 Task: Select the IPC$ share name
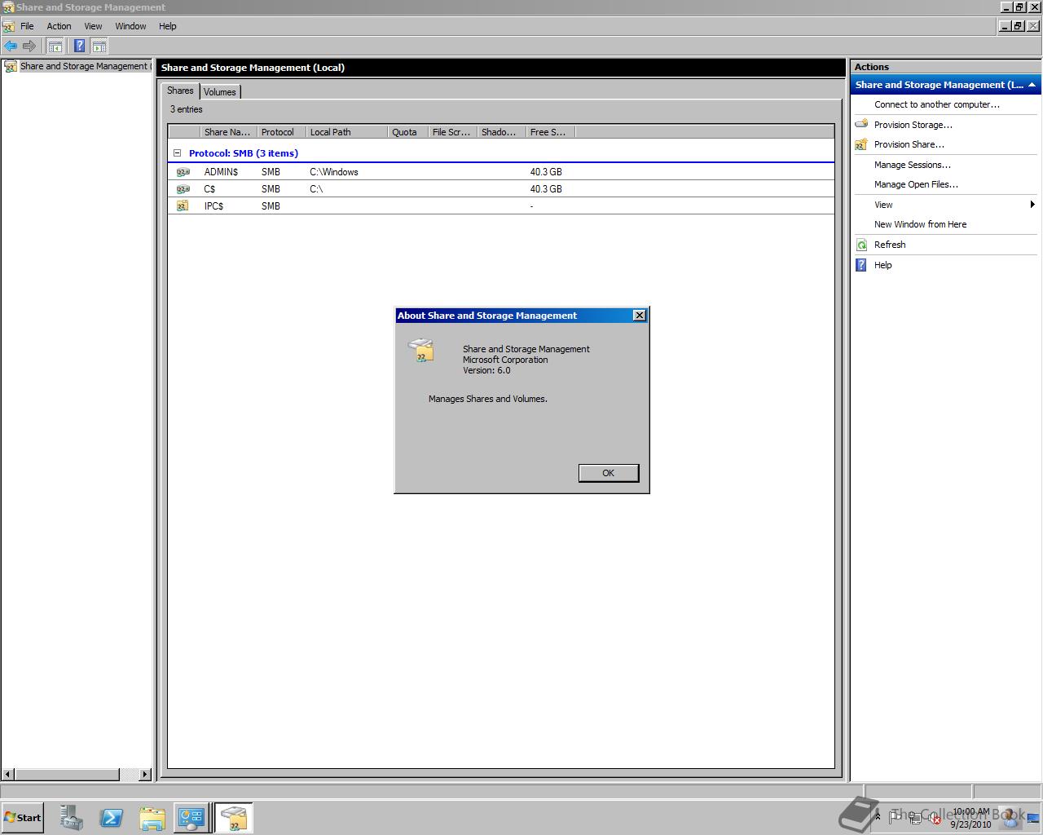coord(213,206)
